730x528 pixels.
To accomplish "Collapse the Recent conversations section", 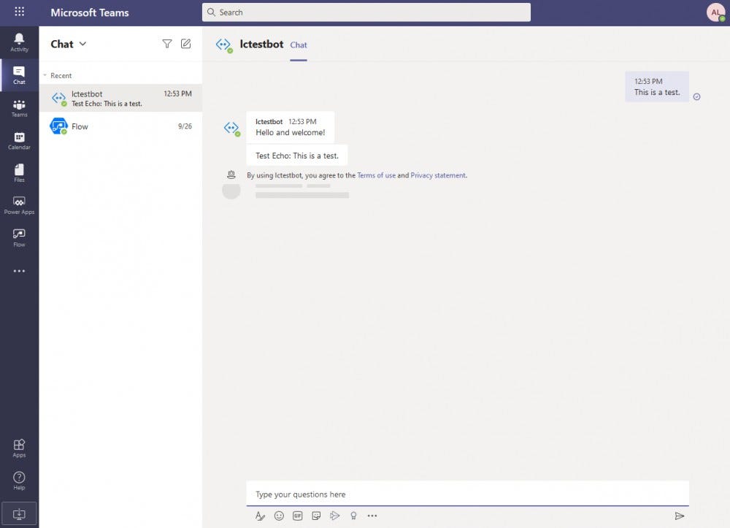I will pos(45,75).
